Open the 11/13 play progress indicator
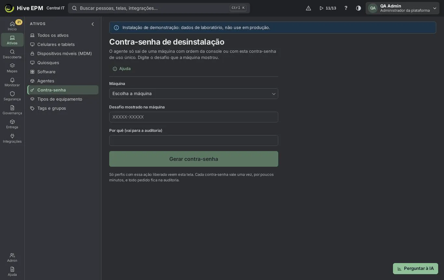Viewport: 444px width, 280px height. point(328,8)
